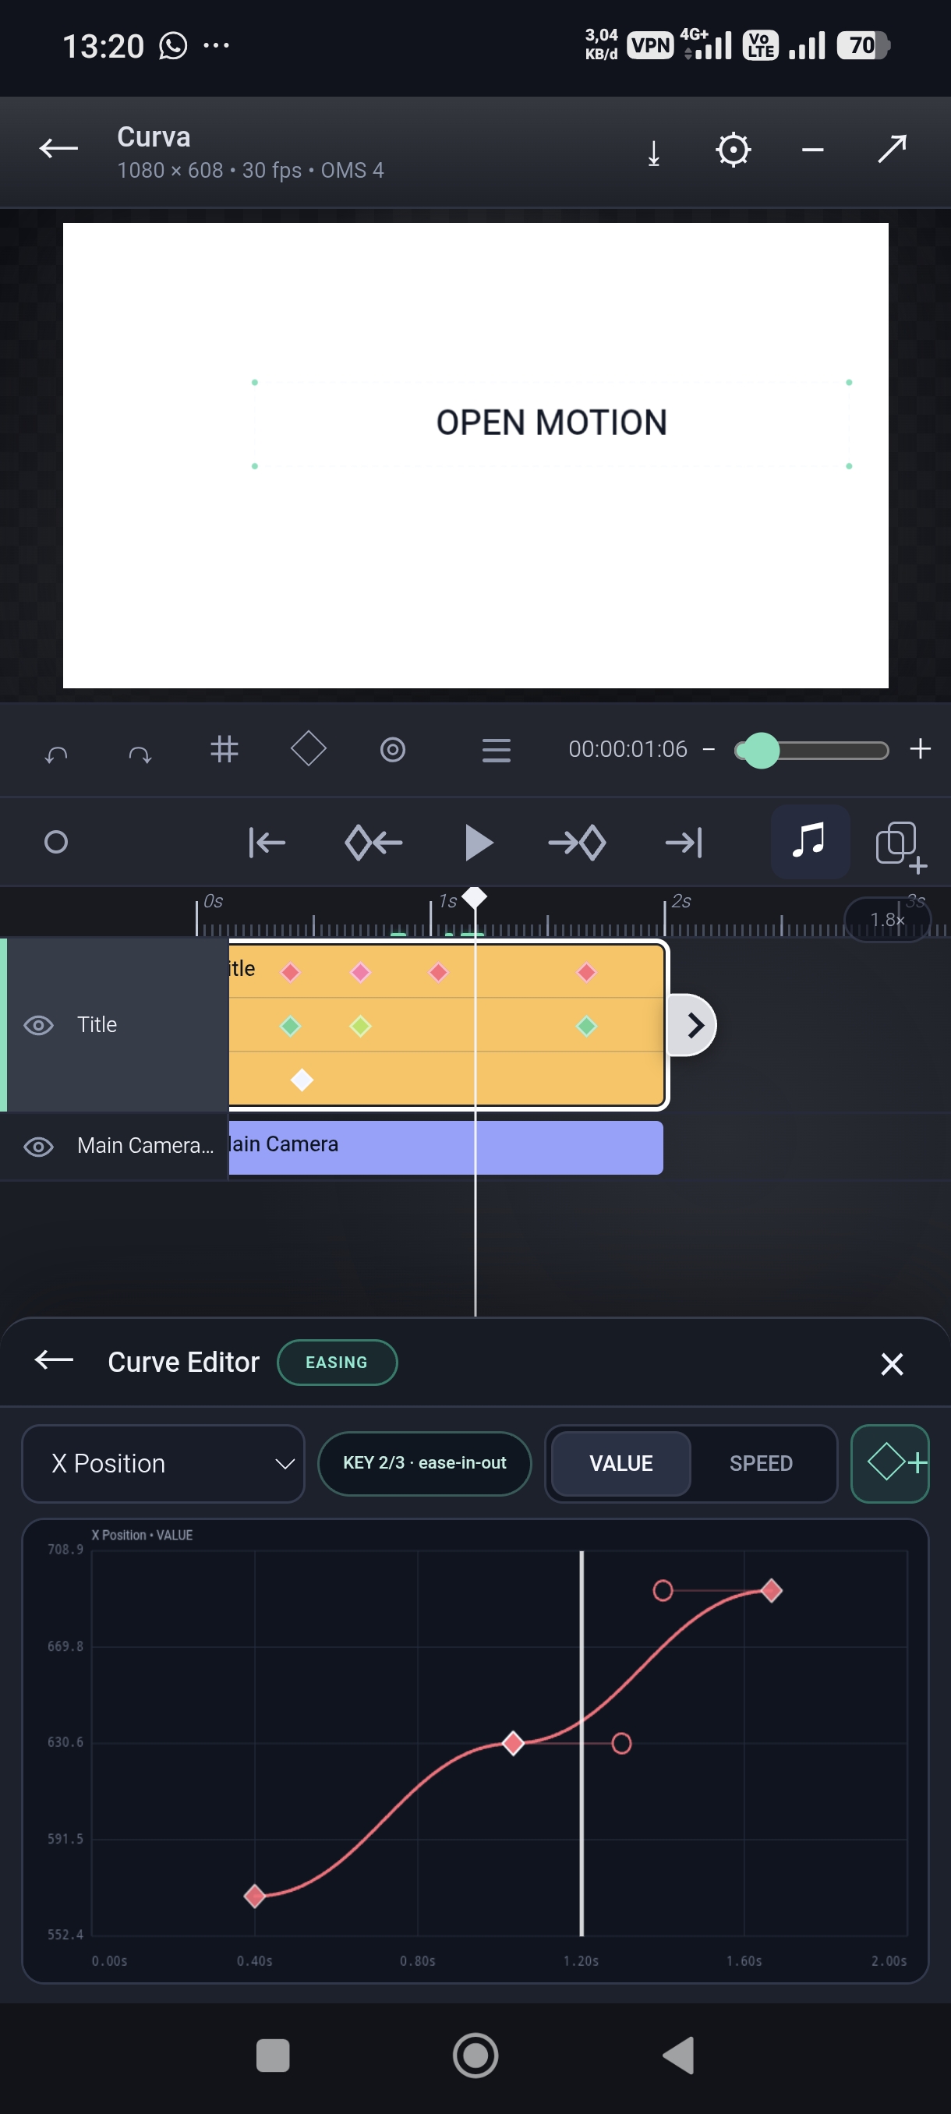This screenshot has height=2114, width=951.
Task: Tap Android home circle button
Action: click(x=475, y=2056)
